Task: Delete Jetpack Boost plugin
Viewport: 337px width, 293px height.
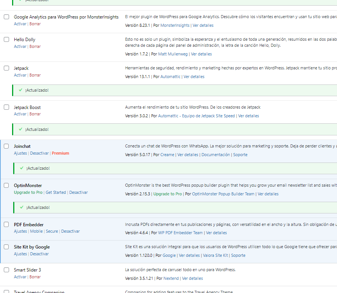Action: pos(35,114)
